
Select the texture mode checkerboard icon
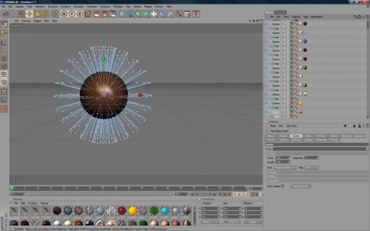[x=4, y=91]
